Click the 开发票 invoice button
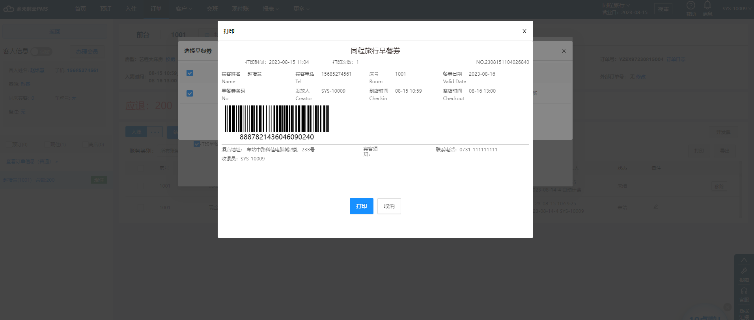Image resolution: width=754 pixels, height=320 pixels. click(723, 132)
